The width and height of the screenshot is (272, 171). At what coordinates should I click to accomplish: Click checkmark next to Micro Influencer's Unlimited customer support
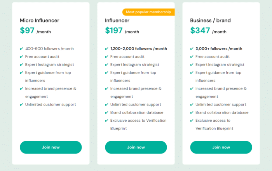click(21, 105)
